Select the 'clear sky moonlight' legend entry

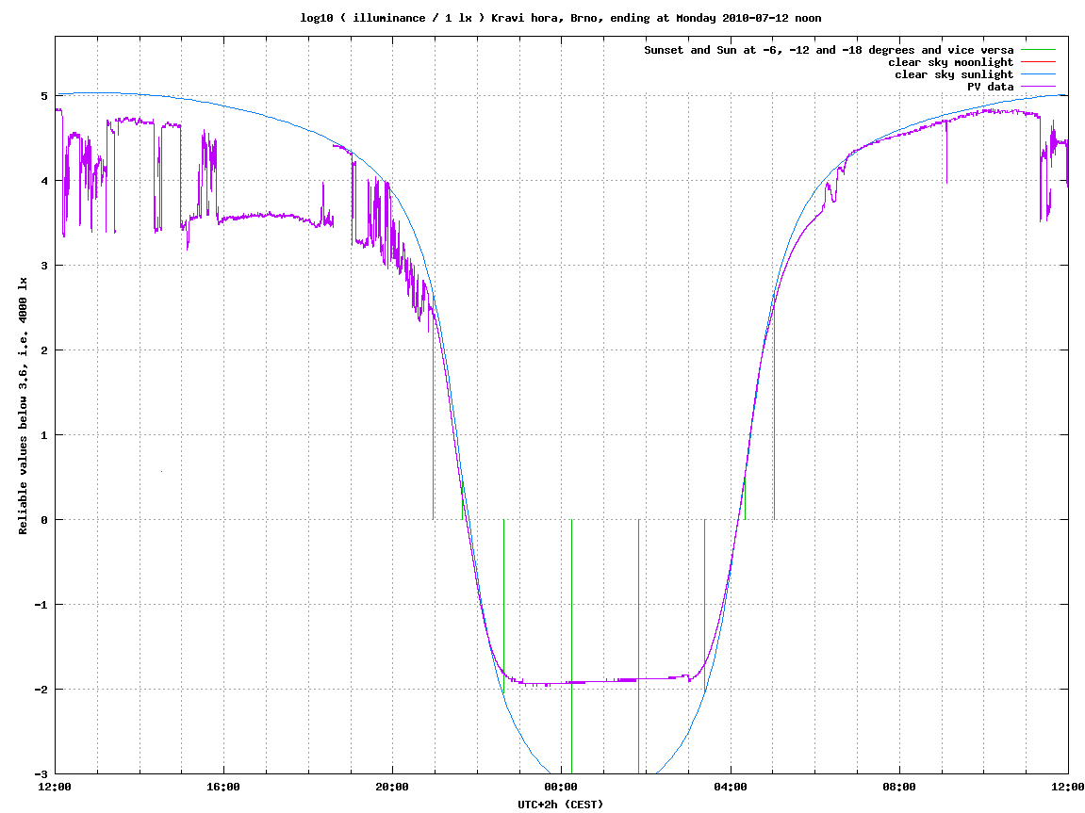click(x=950, y=62)
